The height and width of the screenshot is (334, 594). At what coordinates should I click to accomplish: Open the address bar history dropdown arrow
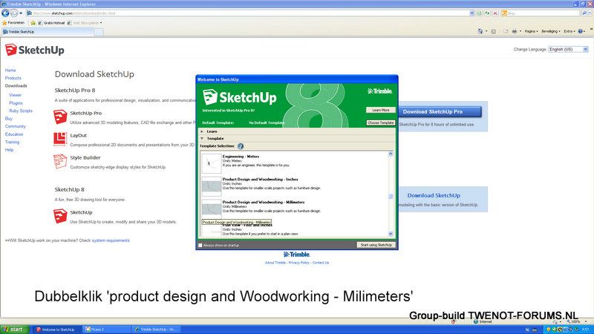pos(471,13)
